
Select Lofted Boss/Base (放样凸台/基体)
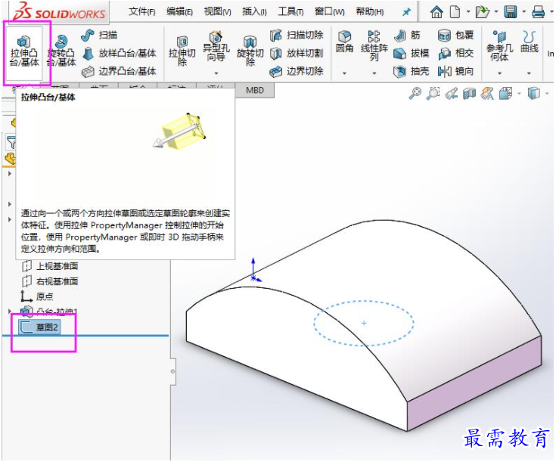point(120,53)
